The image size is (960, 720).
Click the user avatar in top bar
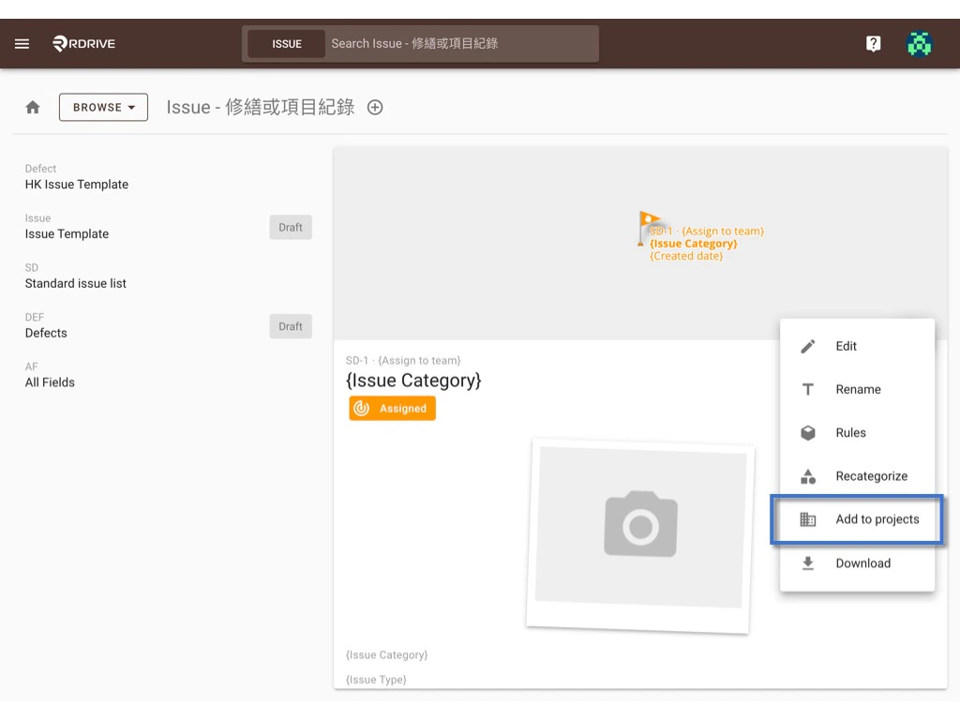click(920, 43)
